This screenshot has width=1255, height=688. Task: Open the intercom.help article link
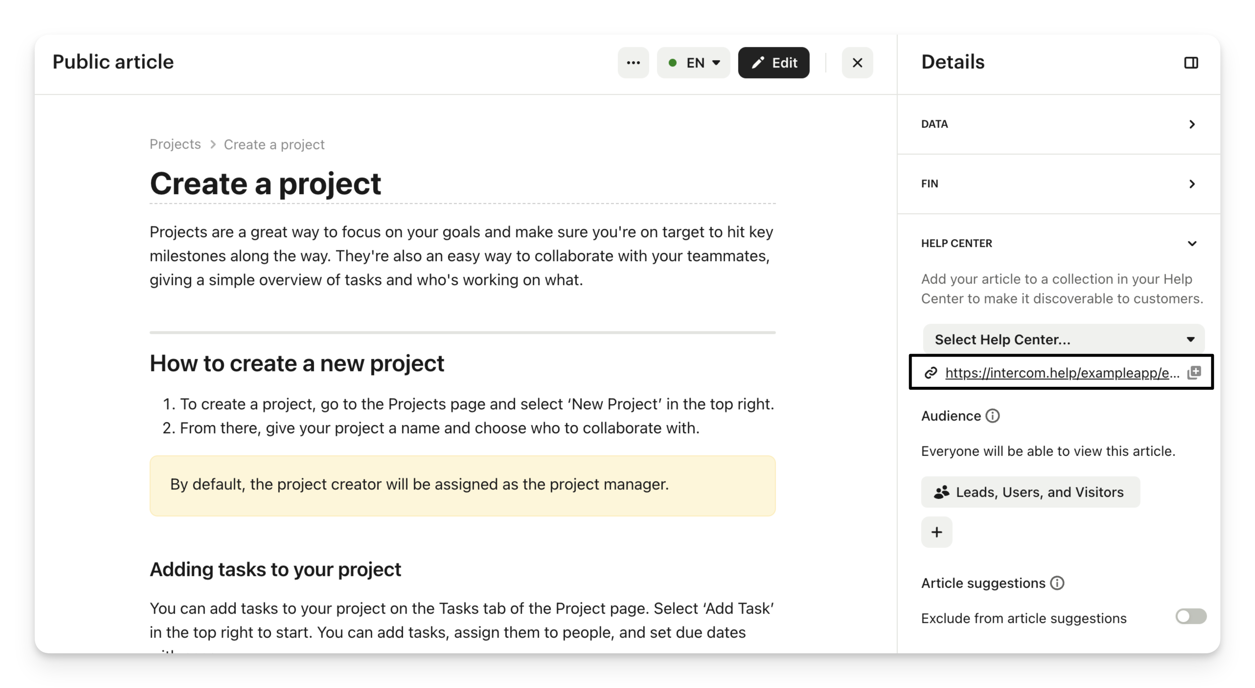pyautogui.click(x=1062, y=373)
